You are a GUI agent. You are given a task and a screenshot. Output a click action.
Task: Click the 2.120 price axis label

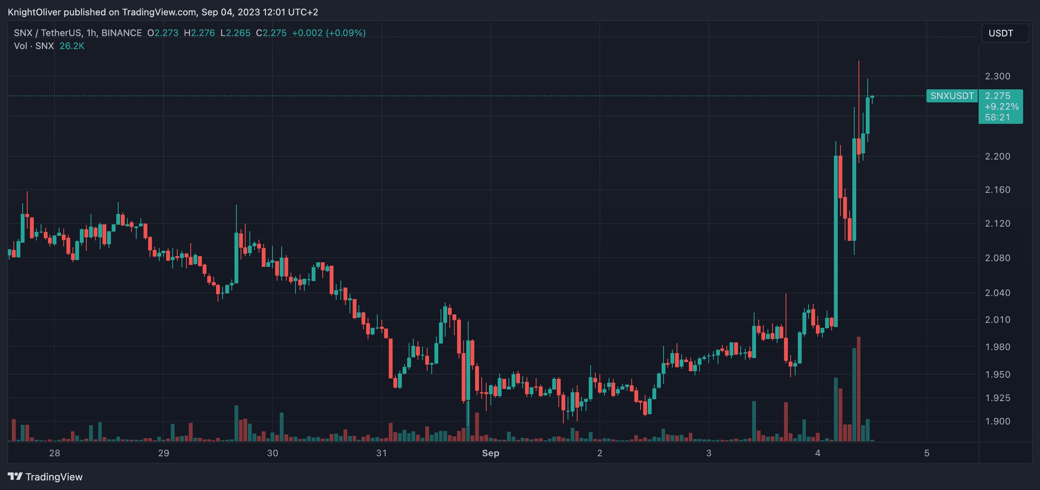(998, 224)
